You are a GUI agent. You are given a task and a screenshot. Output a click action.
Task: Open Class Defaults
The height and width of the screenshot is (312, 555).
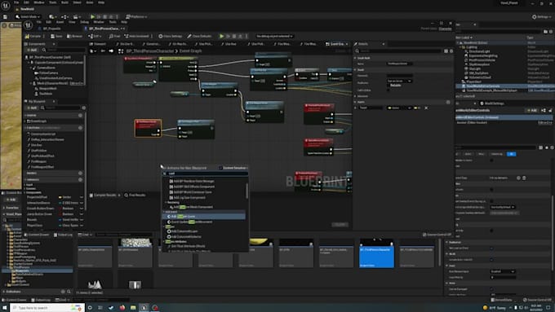click(199, 36)
